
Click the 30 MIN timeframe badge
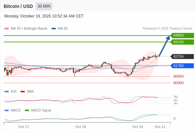[44, 6]
